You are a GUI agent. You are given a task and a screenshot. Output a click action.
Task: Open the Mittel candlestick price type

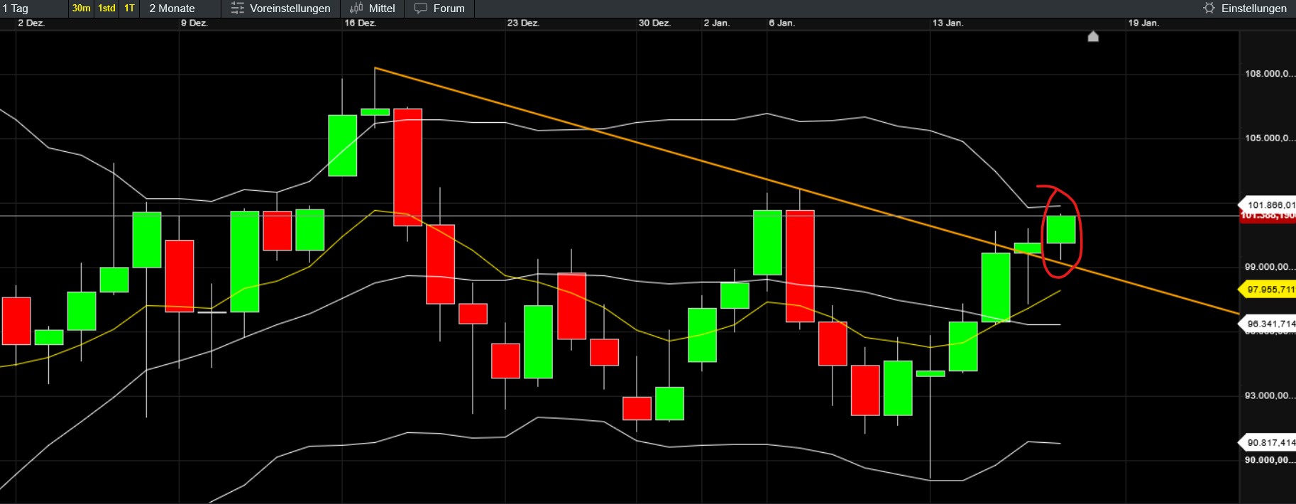373,9
